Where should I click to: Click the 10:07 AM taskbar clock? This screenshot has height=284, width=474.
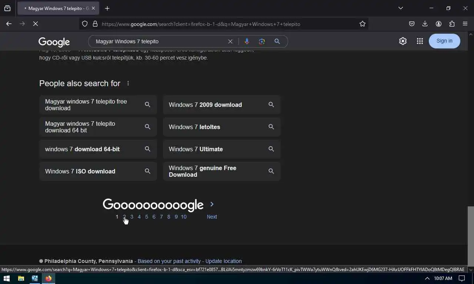443,278
